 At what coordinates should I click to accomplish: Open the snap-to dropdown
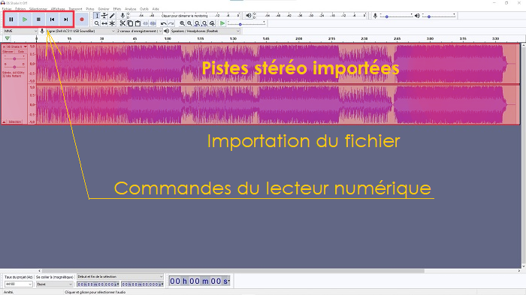[54, 284]
